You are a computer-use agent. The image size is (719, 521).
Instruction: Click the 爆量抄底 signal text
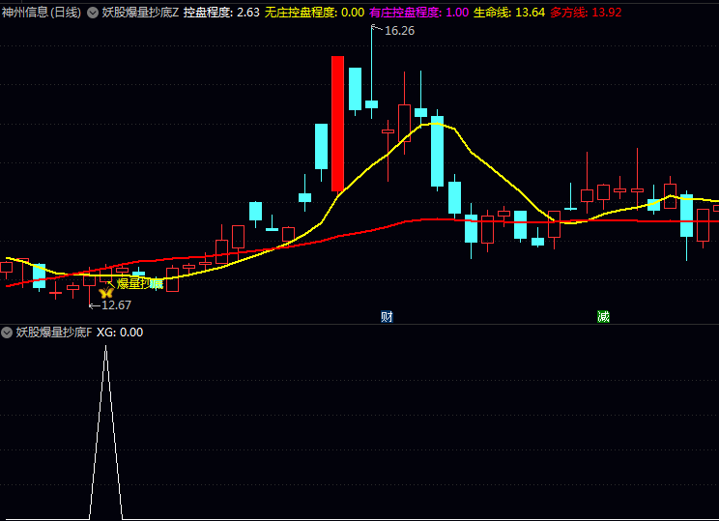point(140,284)
